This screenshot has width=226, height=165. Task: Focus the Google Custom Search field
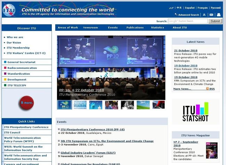pyautogui.click(x=188, y=21)
